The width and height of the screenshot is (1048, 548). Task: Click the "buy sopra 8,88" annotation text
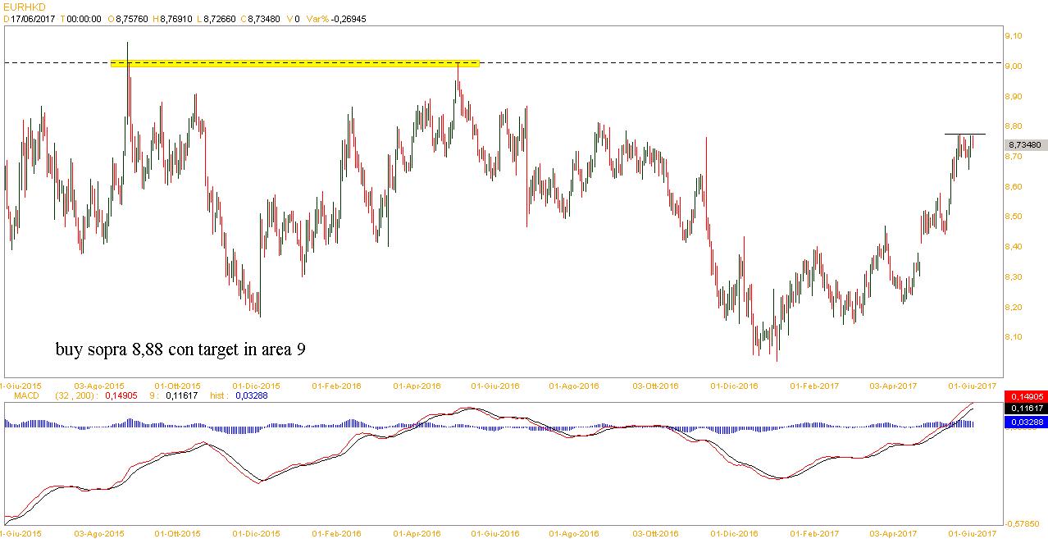(181, 349)
